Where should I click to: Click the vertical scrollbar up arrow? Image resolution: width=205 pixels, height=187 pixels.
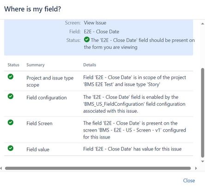point(203,24)
